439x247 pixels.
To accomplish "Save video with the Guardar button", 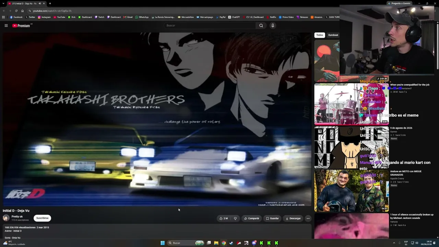I will tap(272, 219).
